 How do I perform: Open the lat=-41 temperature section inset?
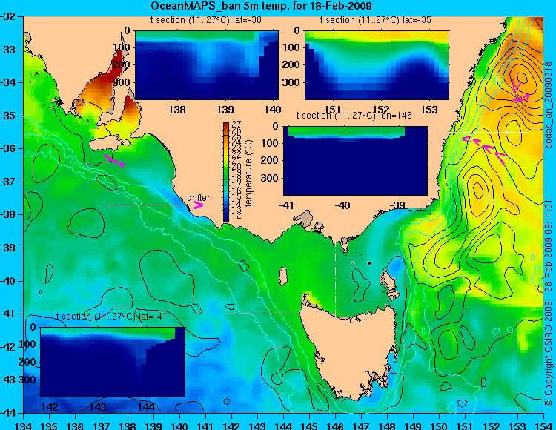[113, 362]
